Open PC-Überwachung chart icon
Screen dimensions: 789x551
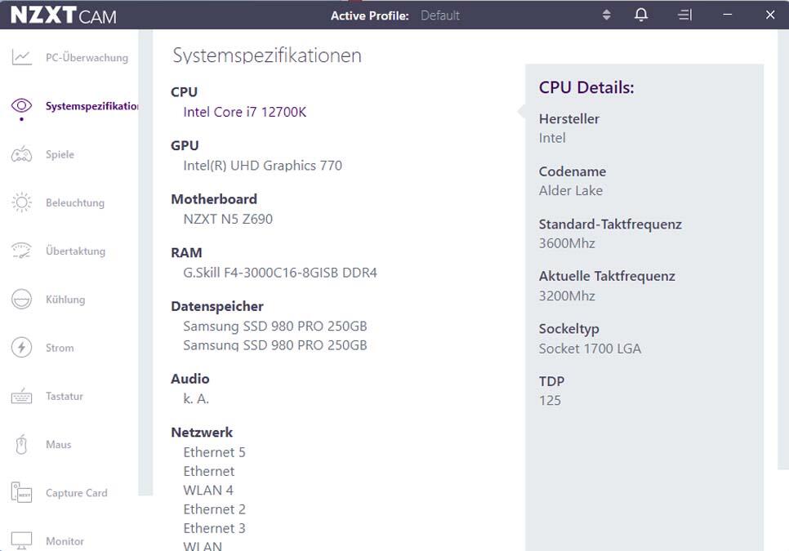point(21,57)
